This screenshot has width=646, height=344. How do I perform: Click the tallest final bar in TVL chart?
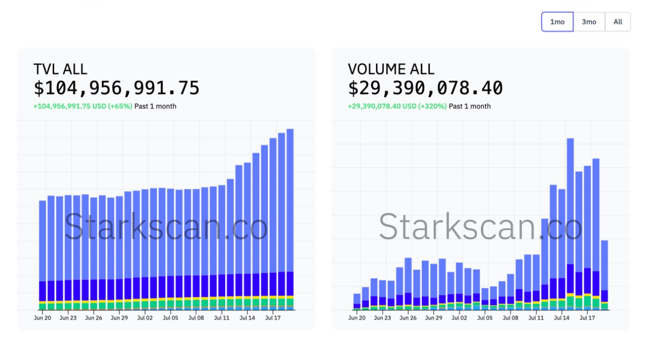290,219
